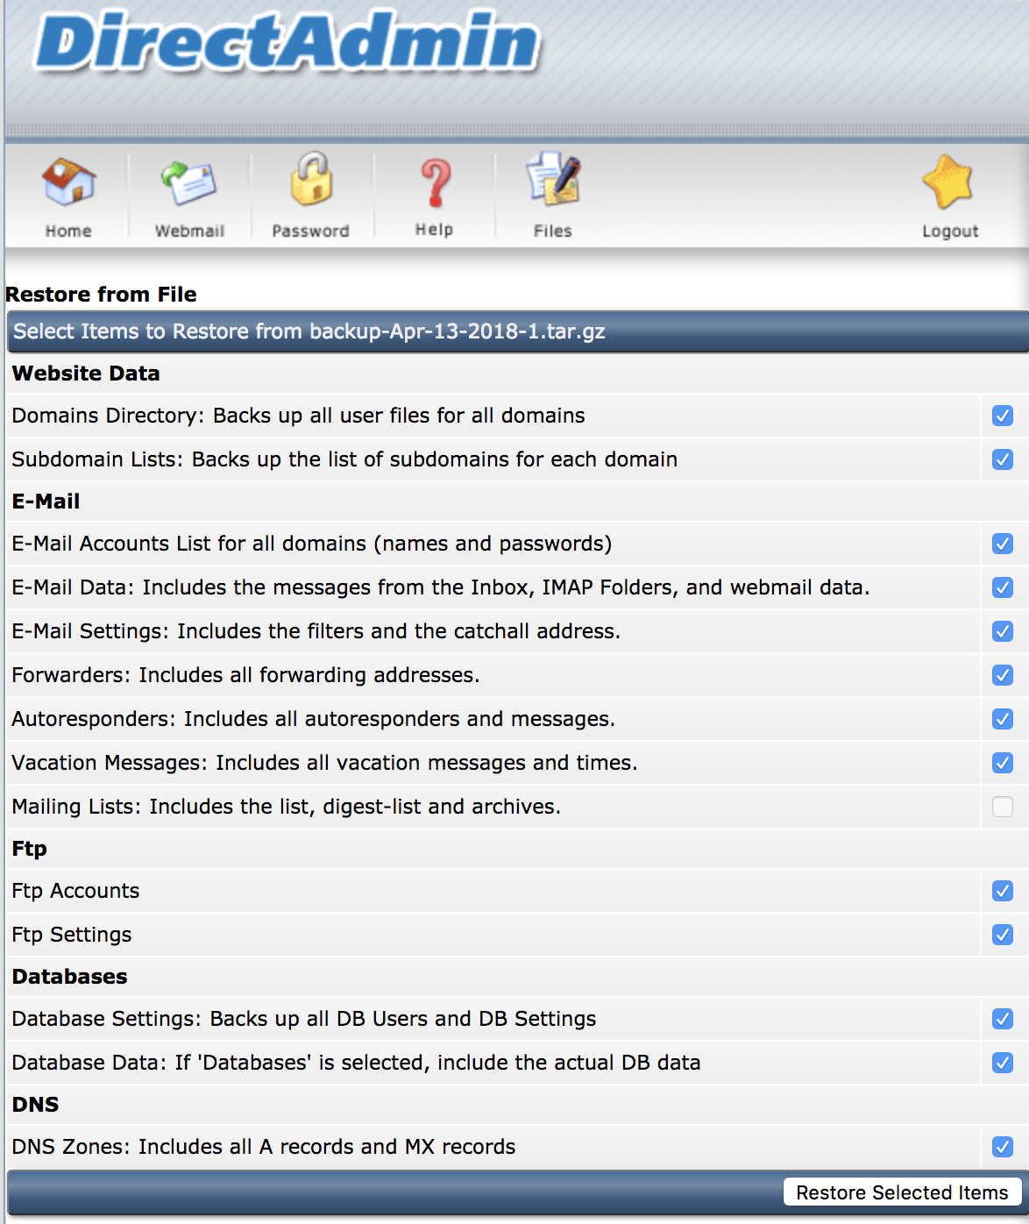Uncheck the Ftp Accounts checkbox
Viewport: 1029px width, 1224px height.
tap(1003, 891)
